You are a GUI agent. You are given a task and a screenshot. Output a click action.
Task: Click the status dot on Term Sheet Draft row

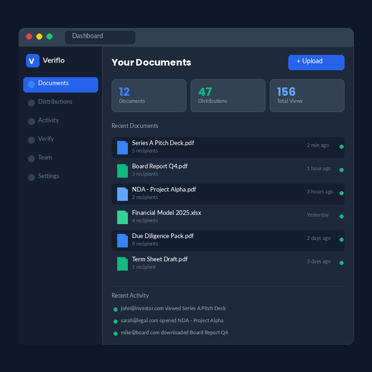pyautogui.click(x=341, y=263)
